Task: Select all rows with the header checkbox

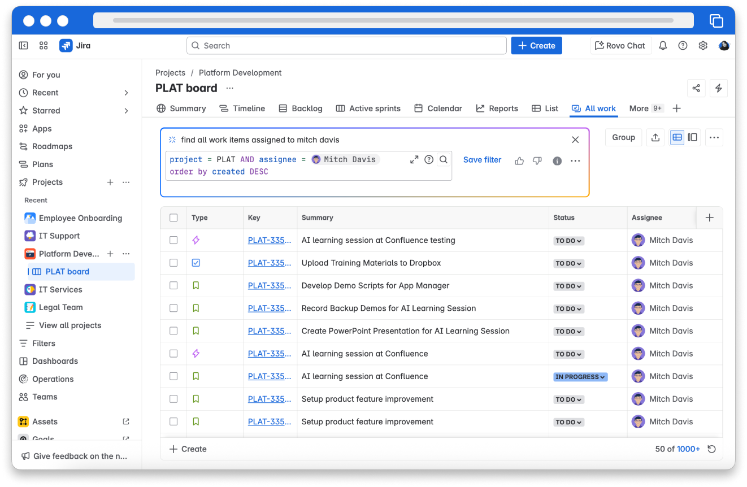Action: [x=173, y=218]
